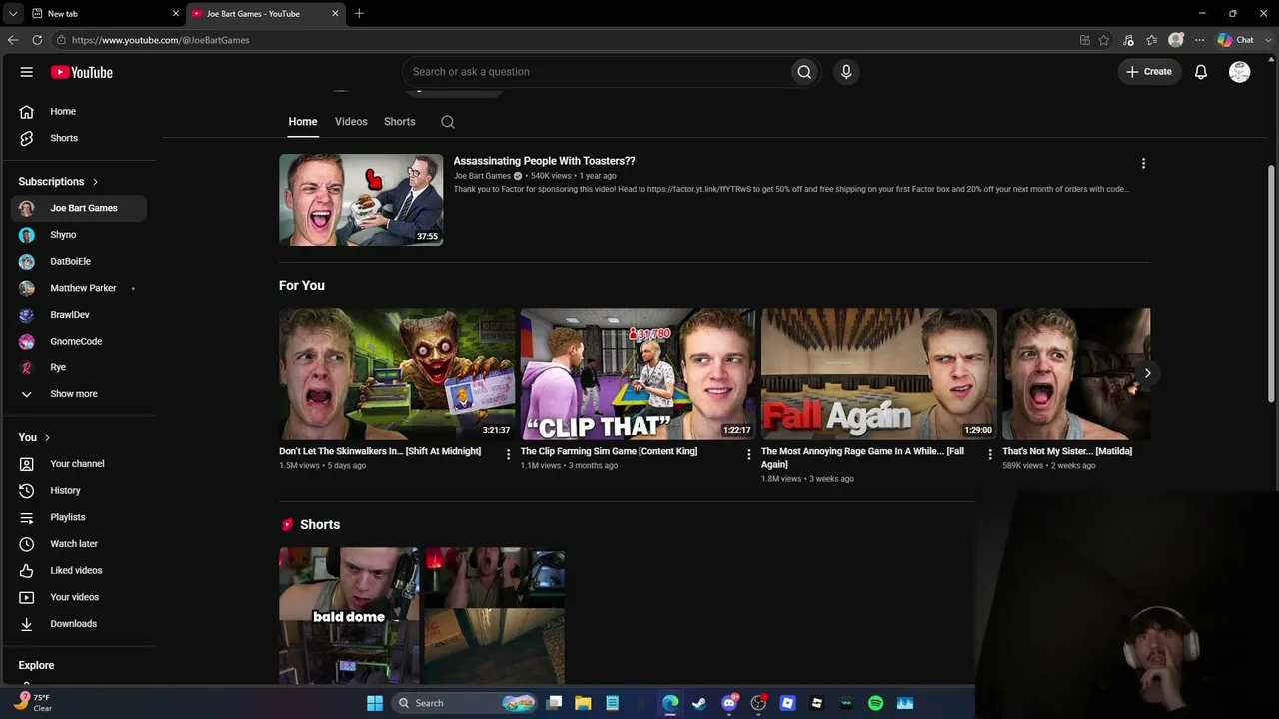Viewport: 1279px width, 719px height.
Task: Open the DatBoiEle subscription
Action: pyautogui.click(x=78, y=261)
